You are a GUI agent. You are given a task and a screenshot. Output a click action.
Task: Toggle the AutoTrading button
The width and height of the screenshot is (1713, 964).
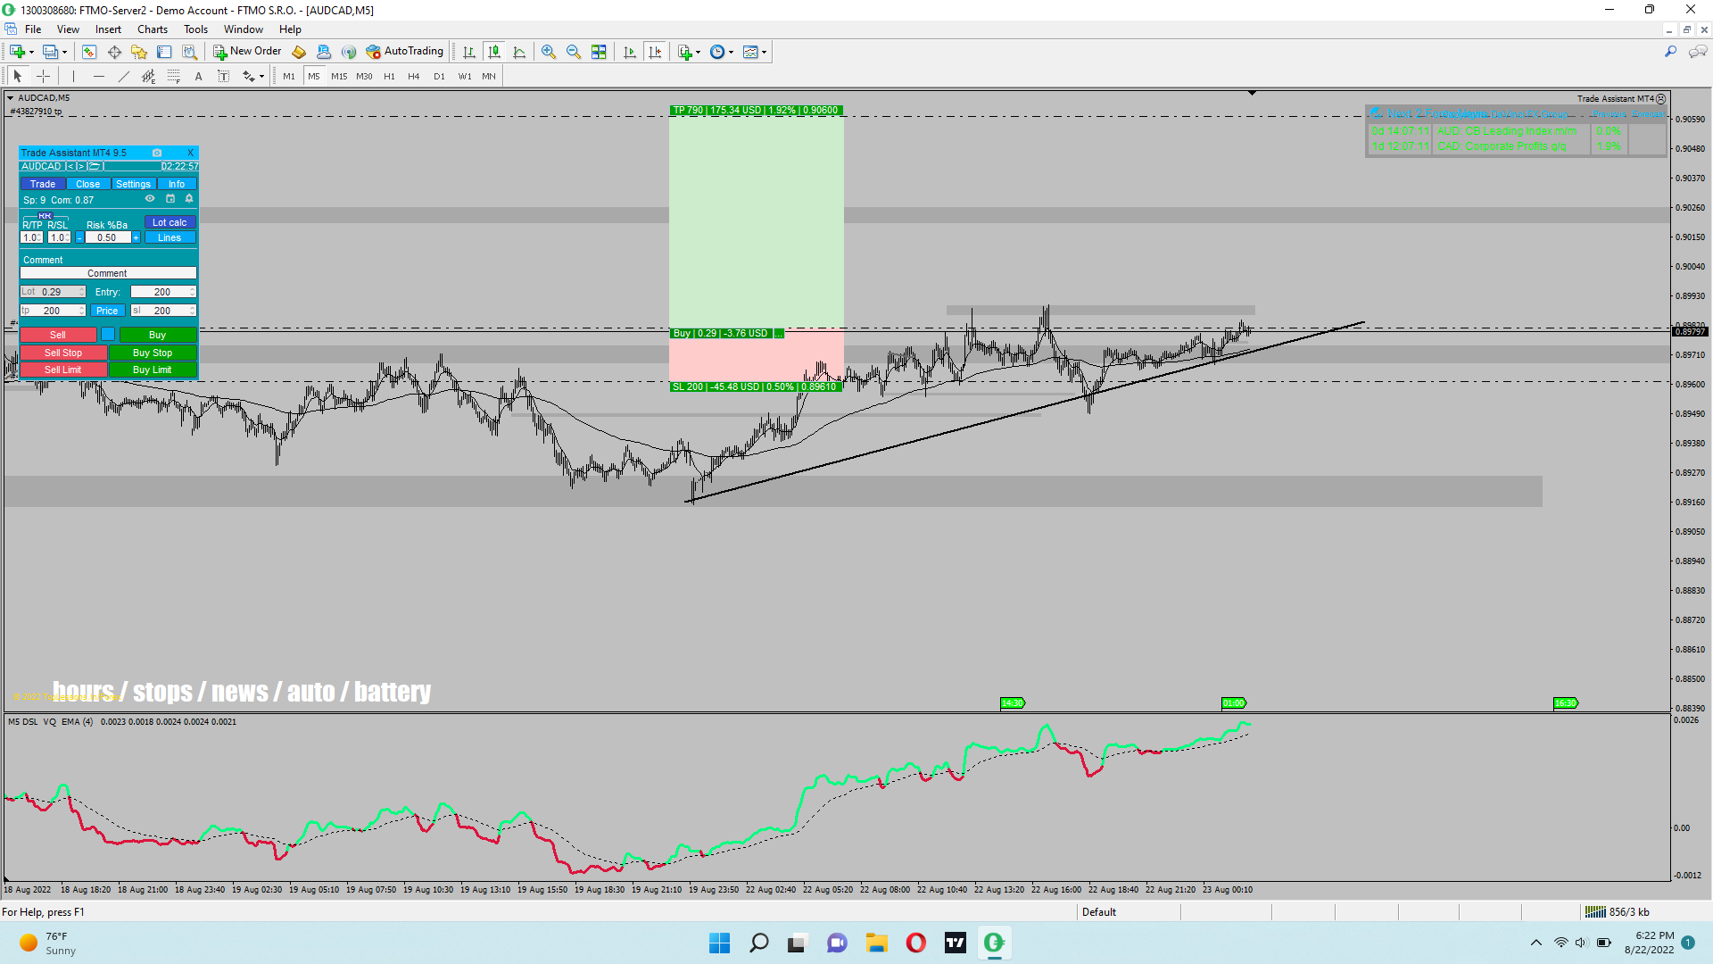(405, 51)
